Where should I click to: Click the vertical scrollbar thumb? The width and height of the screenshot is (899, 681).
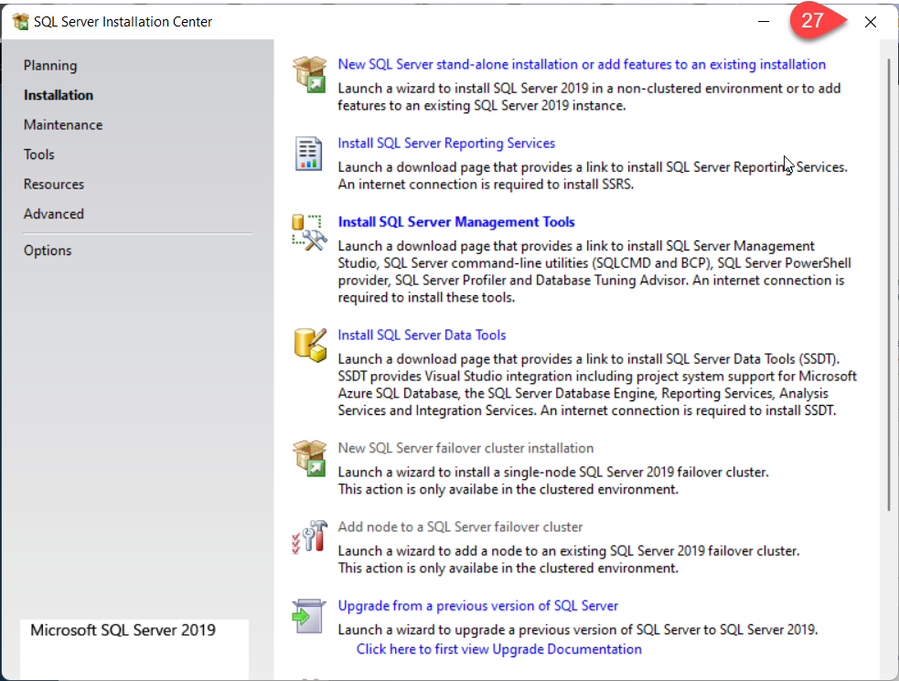[889, 283]
